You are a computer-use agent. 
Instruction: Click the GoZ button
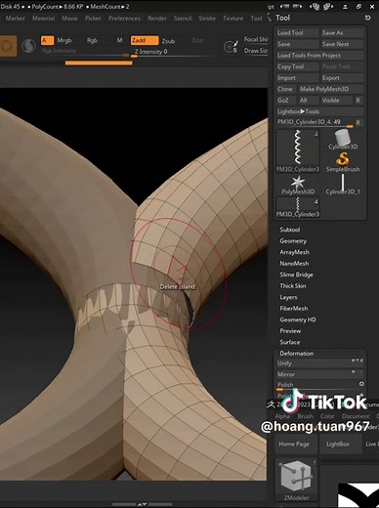coord(286,101)
